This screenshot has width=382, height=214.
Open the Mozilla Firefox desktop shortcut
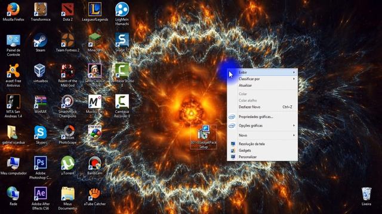[13, 10]
